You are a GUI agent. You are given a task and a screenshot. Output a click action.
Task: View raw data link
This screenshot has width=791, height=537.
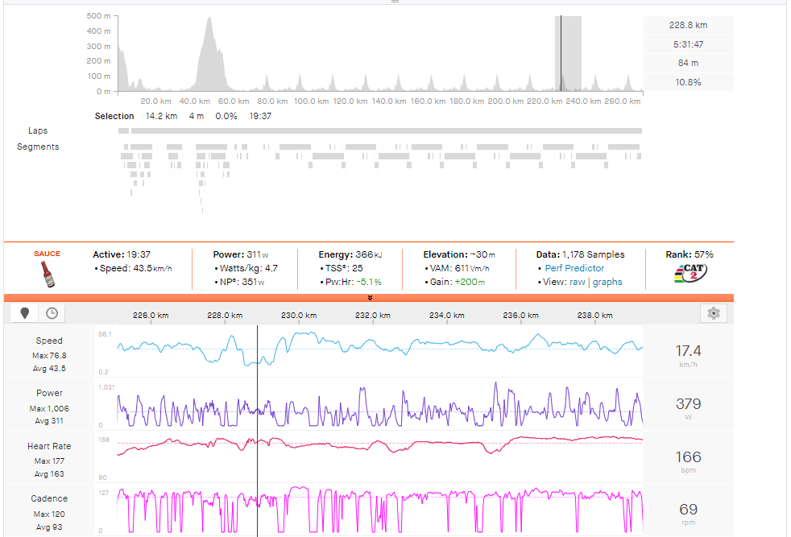point(578,282)
